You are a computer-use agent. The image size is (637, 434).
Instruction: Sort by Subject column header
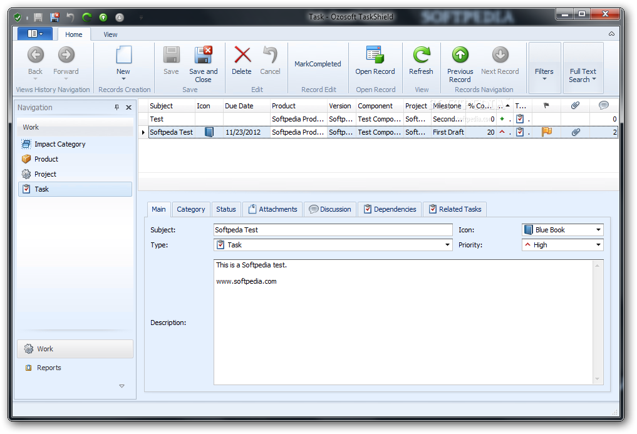point(172,106)
